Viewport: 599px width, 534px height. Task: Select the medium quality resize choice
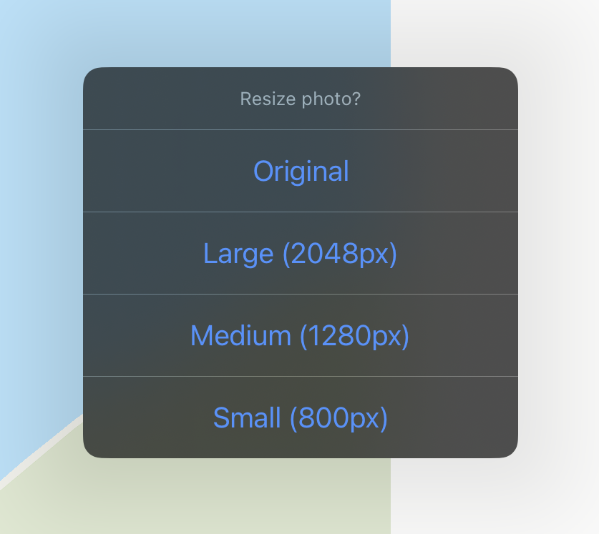(x=300, y=336)
